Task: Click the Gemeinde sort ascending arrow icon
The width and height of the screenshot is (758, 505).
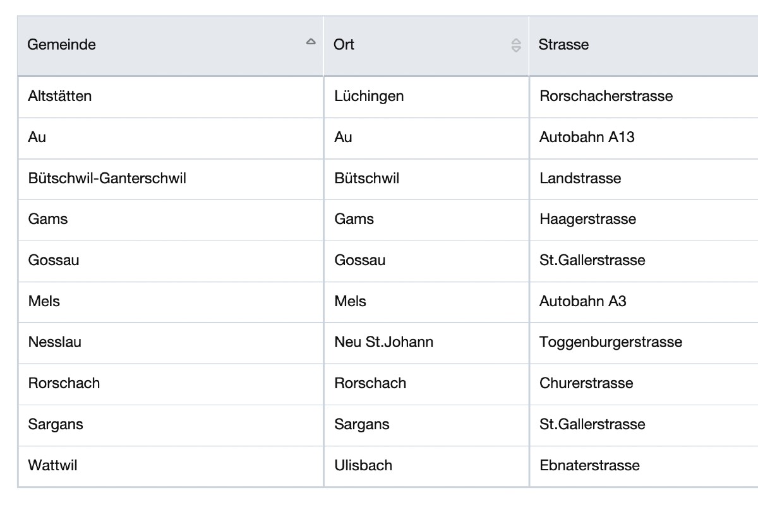Action: [x=310, y=42]
